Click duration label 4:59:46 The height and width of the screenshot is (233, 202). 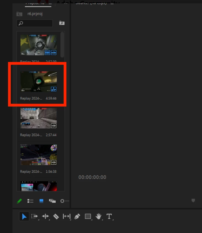51,98
